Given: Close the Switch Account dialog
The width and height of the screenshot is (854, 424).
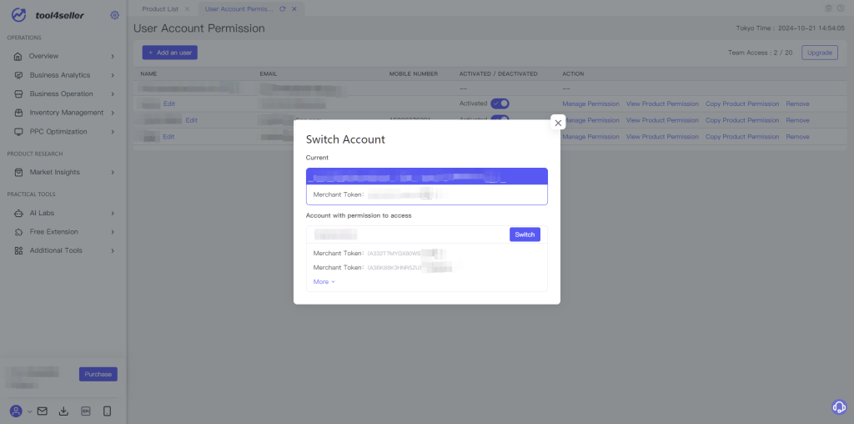Looking at the screenshot, I should [x=558, y=123].
